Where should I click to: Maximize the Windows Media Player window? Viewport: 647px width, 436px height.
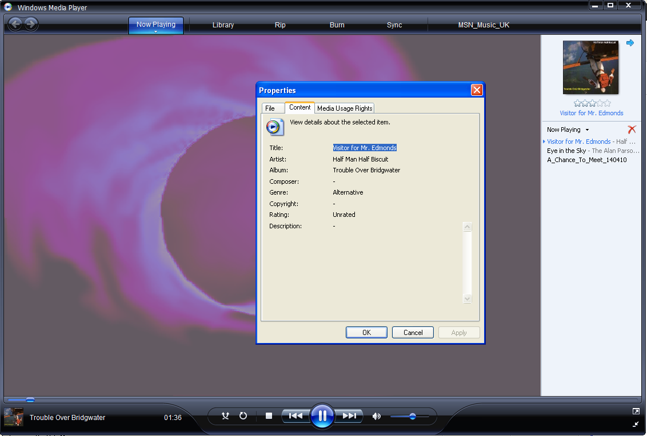pyautogui.click(x=610, y=5)
